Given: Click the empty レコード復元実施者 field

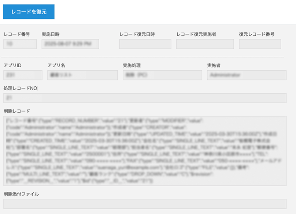Looking at the screenshot, I should [x=205, y=44].
